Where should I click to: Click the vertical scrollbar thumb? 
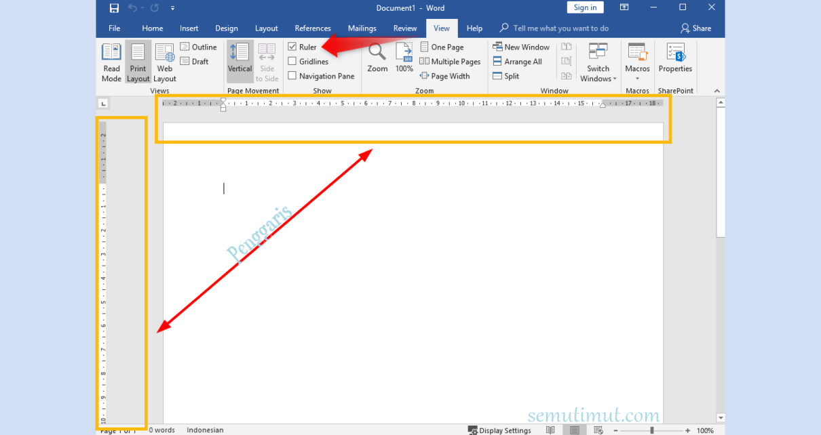click(x=721, y=173)
